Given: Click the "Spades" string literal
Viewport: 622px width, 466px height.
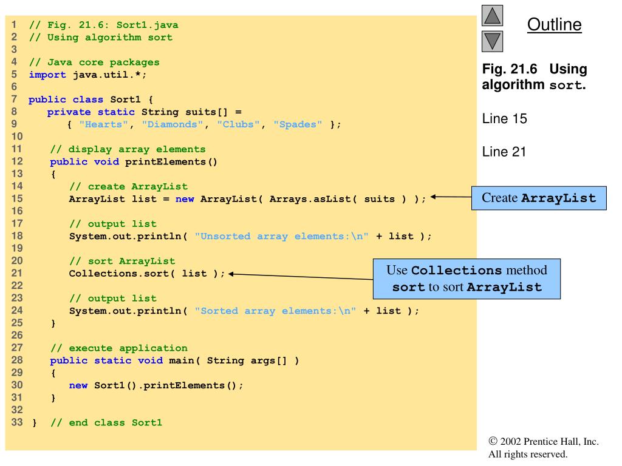Looking at the screenshot, I should tap(298, 124).
